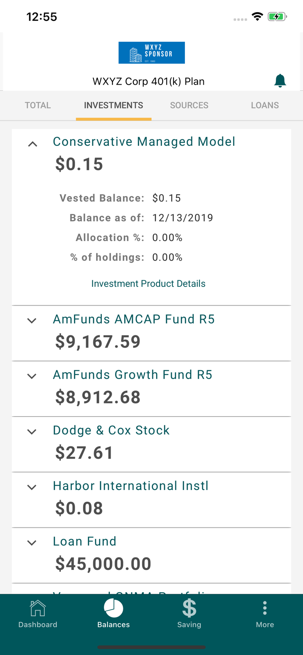Switch to the TOTAL tab
303x655 pixels.
pyautogui.click(x=38, y=105)
